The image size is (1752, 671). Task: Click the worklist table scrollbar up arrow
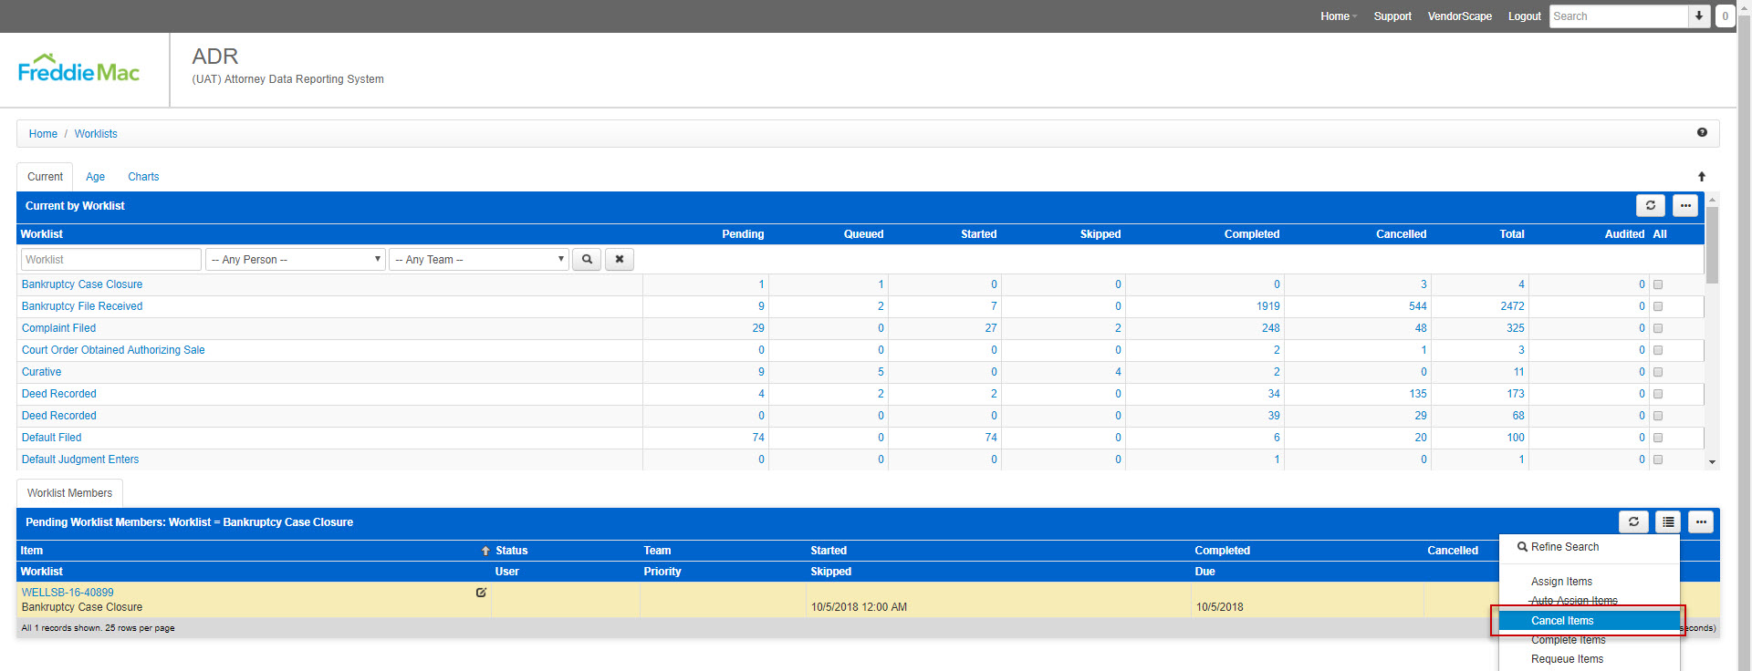1713,199
